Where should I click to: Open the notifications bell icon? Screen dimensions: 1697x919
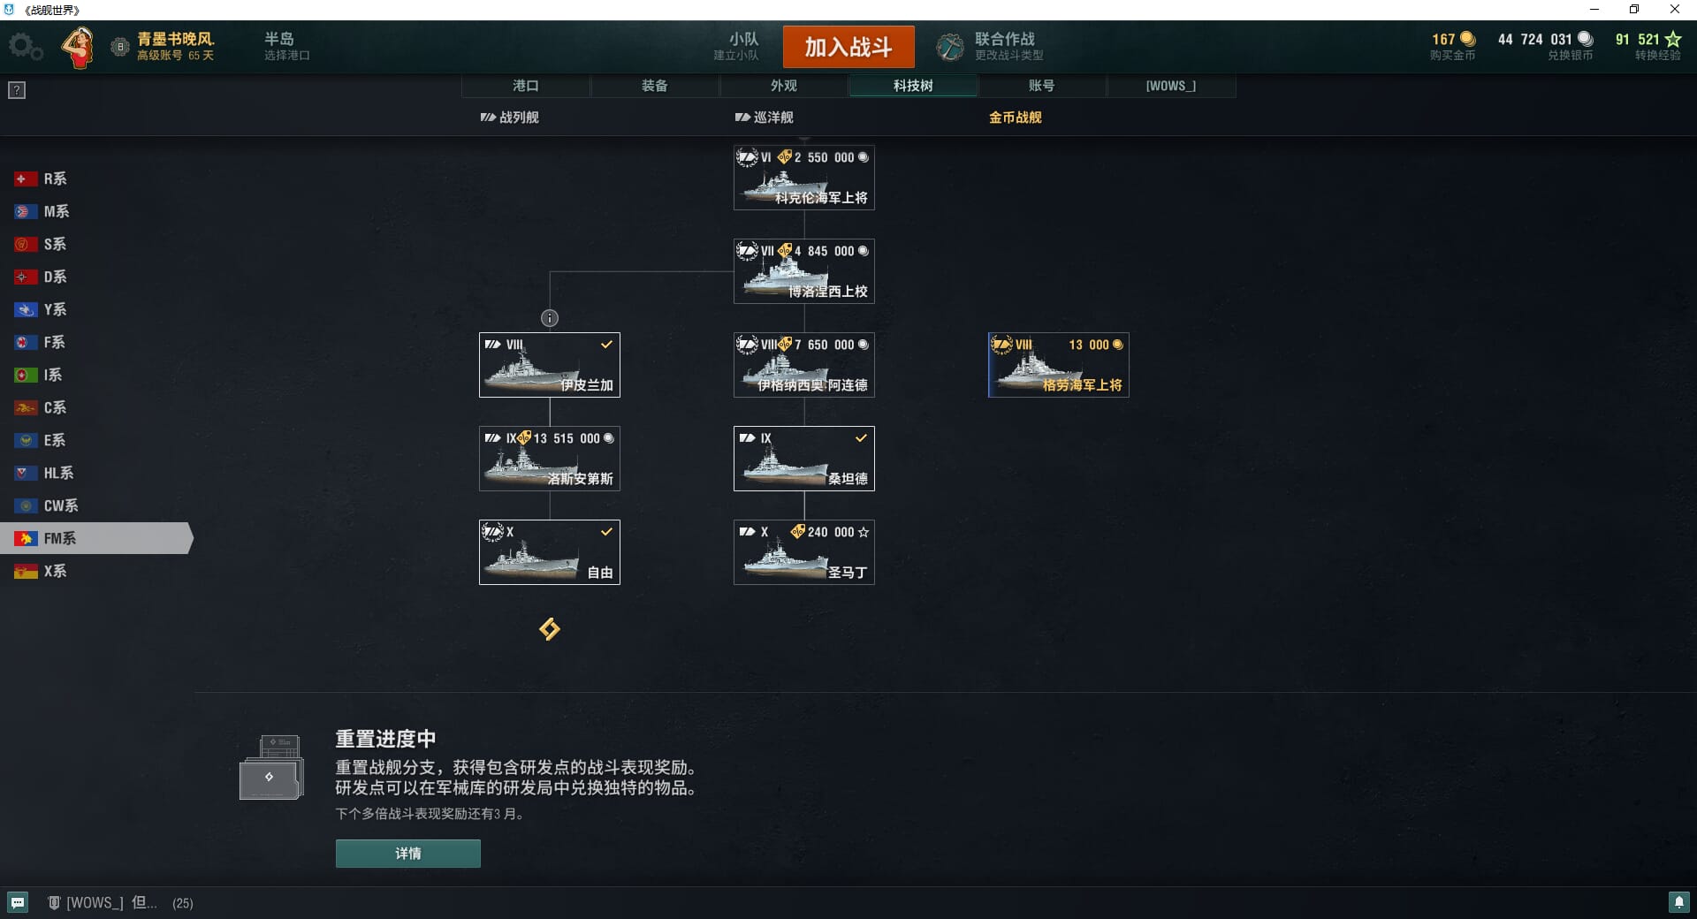(x=1678, y=902)
